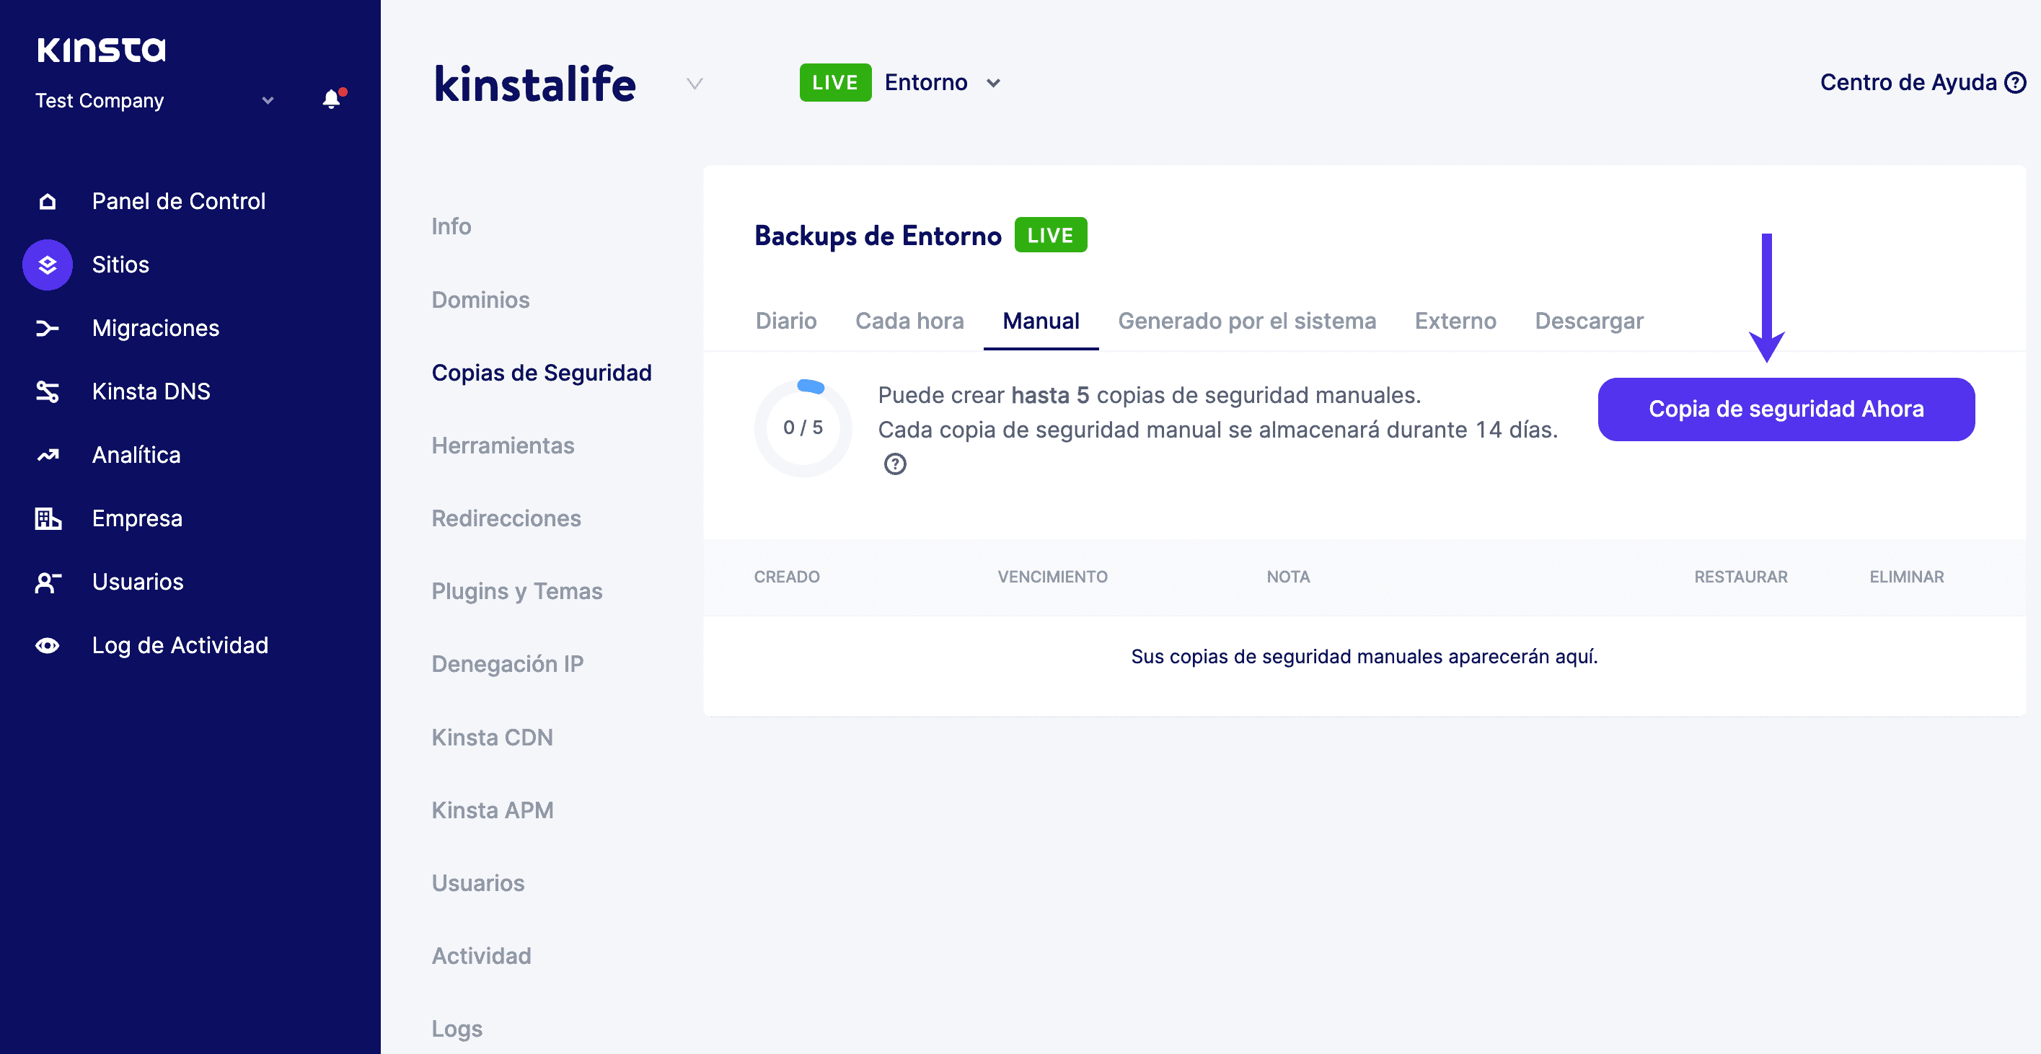
Task: Click the Analítica chart icon
Action: [x=48, y=454]
